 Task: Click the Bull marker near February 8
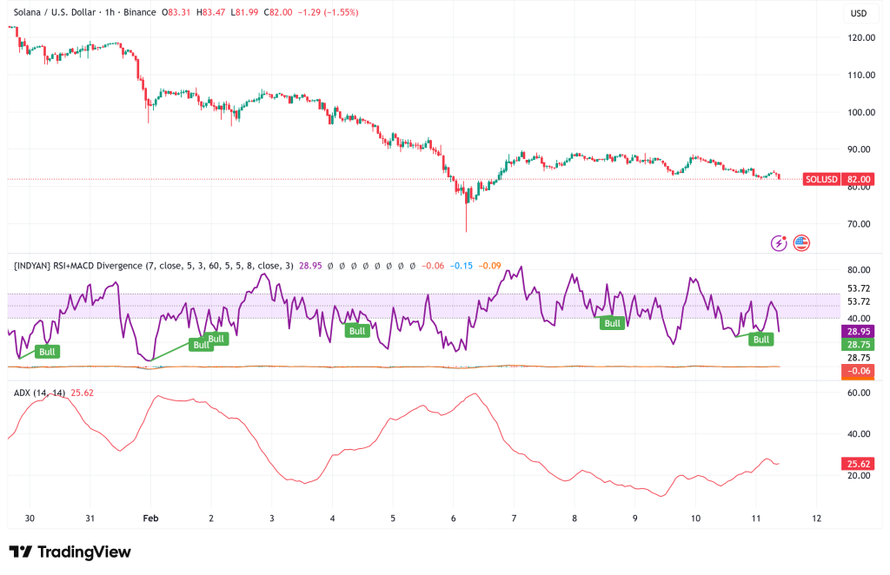[x=612, y=322]
